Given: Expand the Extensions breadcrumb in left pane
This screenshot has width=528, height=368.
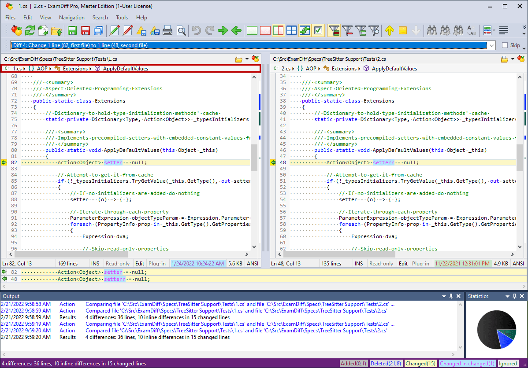Looking at the screenshot, I should [x=75, y=69].
